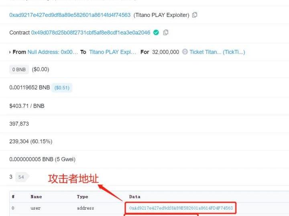Open the Null Address sender link

(x=53, y=52)
